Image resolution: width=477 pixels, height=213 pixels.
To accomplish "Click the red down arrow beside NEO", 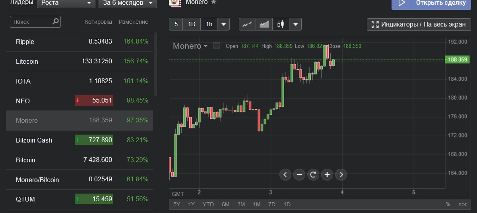I will [78, 101].
